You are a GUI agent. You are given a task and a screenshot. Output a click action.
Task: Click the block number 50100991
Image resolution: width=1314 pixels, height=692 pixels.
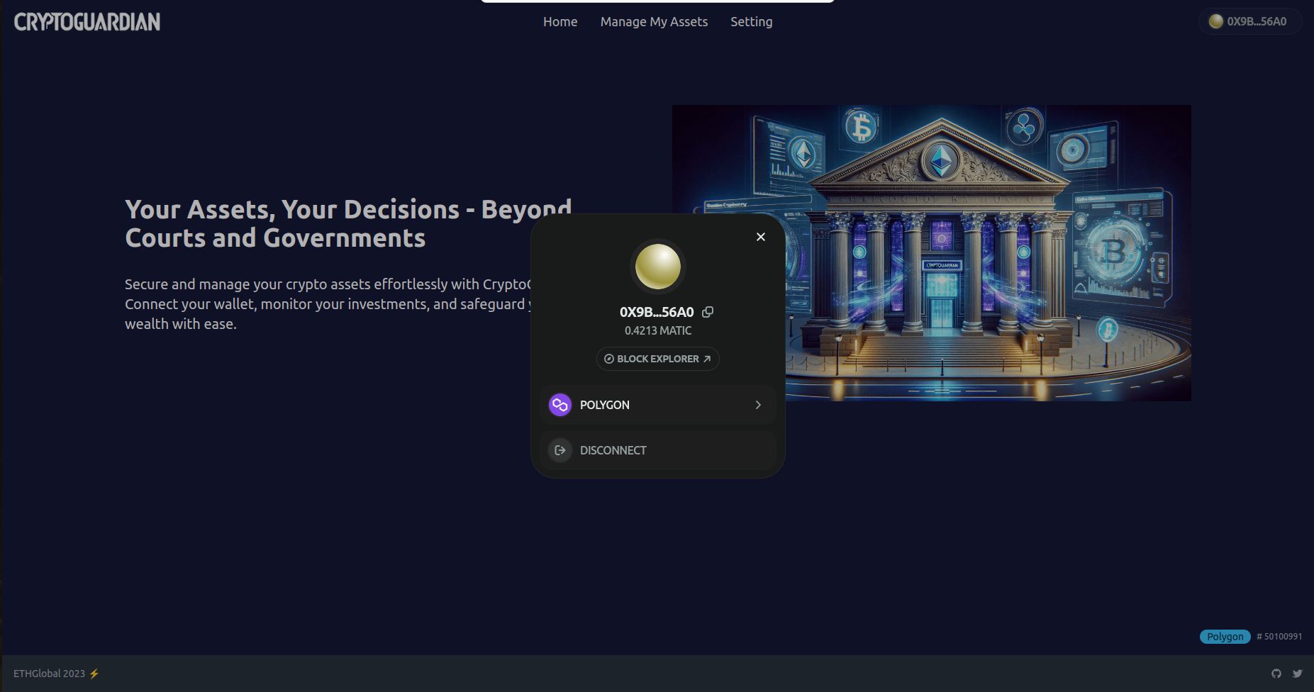click(1279, 637)
